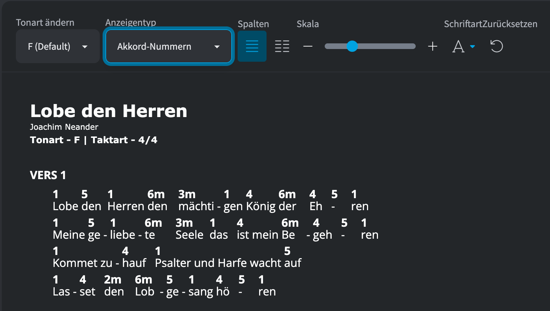The height and width of the screenshot is (311, 550).
Task: Adjust the Skala slider handle
Action: (x=352, y=46)
